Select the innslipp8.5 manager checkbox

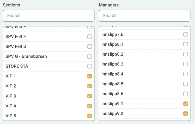pos(185,84)
